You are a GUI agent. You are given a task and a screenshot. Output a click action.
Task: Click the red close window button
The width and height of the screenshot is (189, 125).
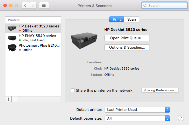[x=5, y=5]
